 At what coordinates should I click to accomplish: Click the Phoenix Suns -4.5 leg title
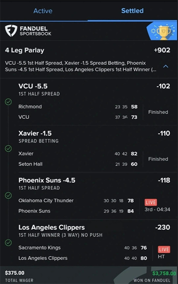pos(47,180)
